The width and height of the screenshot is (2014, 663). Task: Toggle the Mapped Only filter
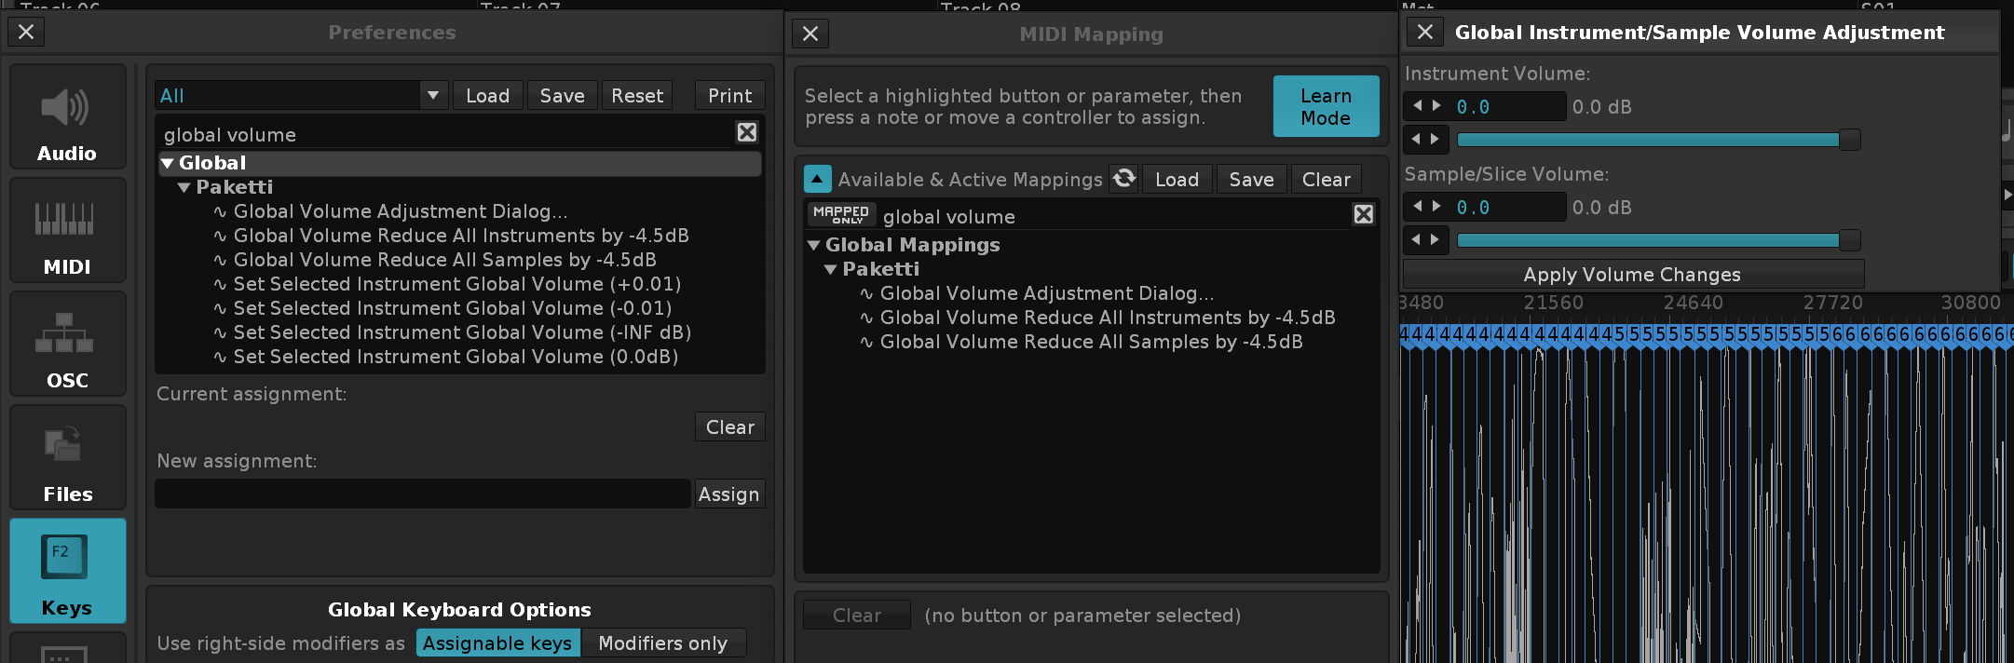[840, 215]
